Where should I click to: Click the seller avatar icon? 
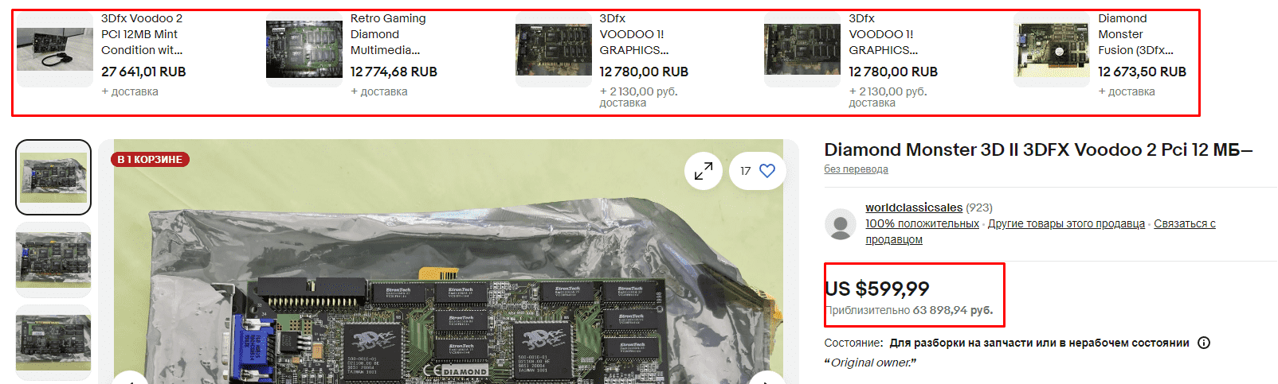[840, 224]
